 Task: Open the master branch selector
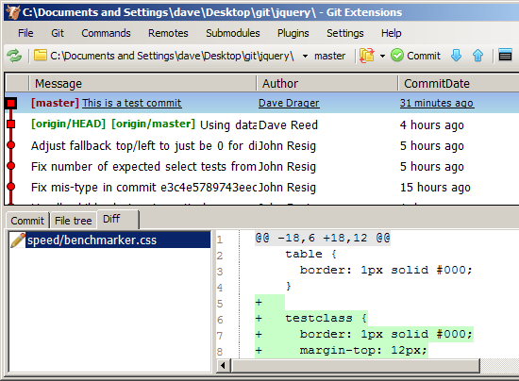[329, 56]
